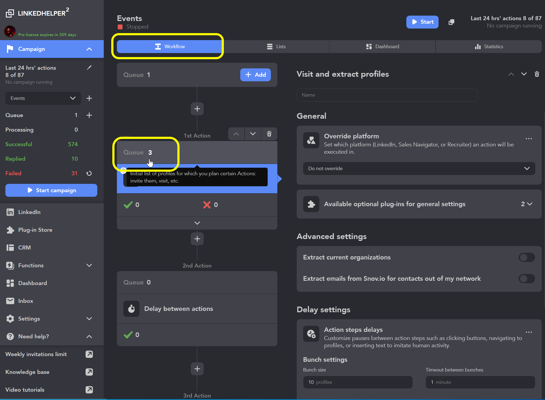
Task: Click the Successful 574 counter
Action: click(x=42, y=144)
